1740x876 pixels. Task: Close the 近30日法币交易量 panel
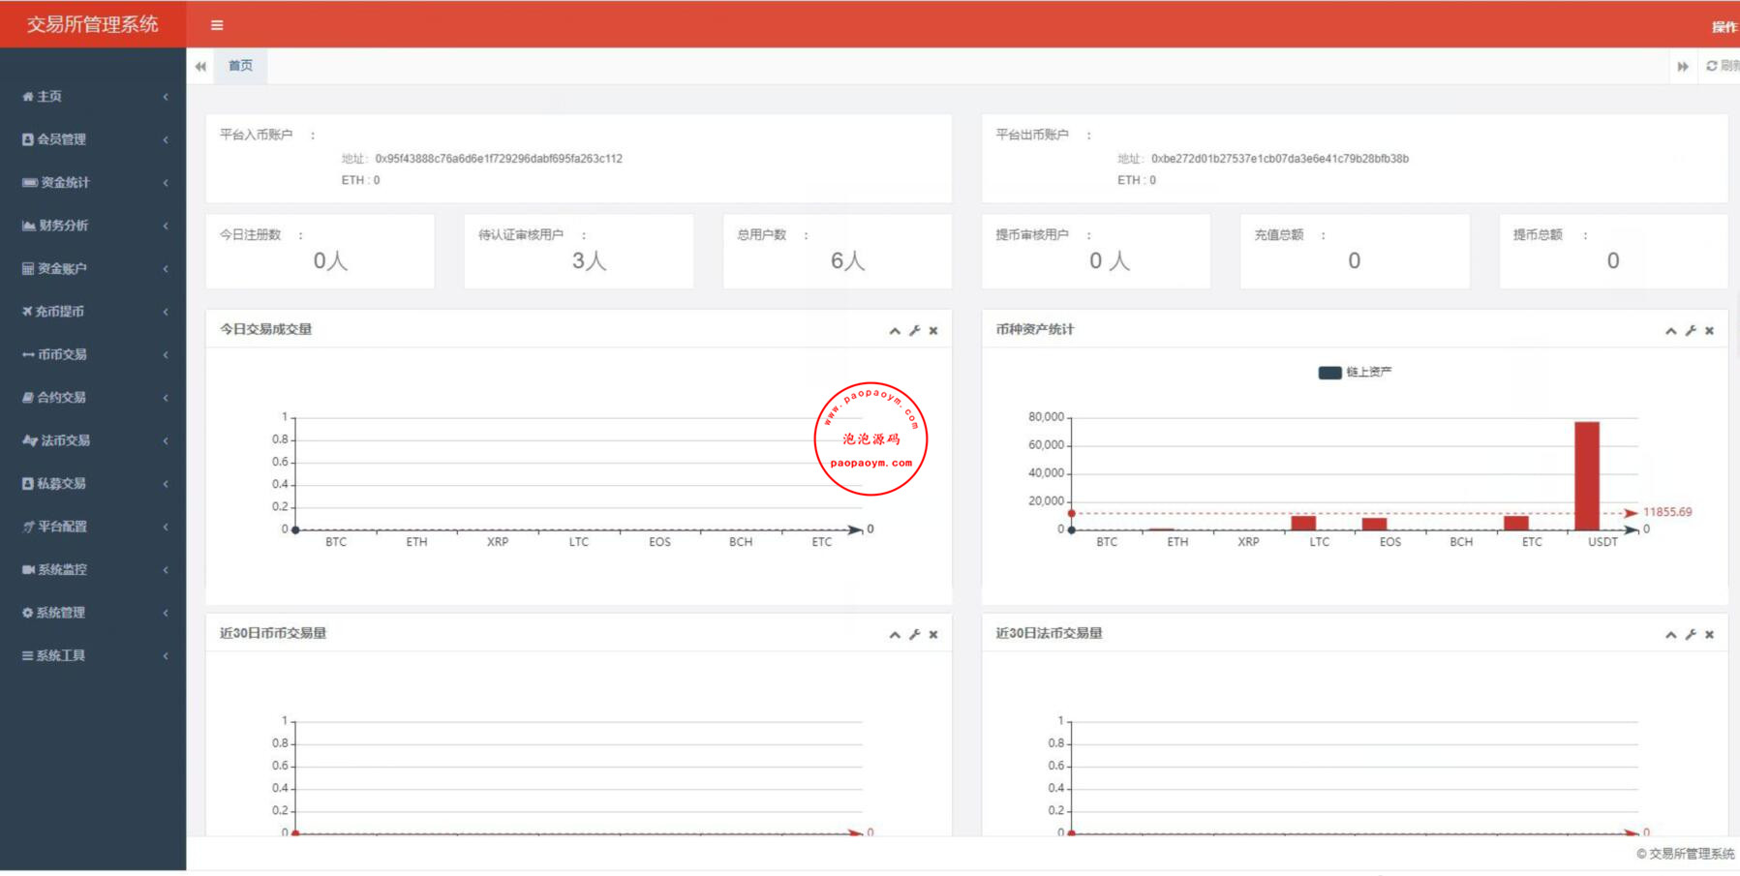coord(1710,635)
